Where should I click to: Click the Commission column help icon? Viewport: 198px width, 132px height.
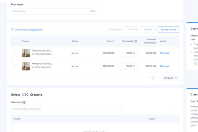(136, 41)
